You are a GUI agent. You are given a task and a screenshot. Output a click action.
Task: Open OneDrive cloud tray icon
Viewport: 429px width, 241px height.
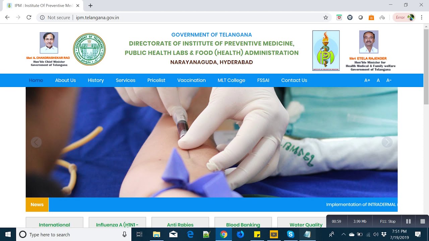(352, 234)
